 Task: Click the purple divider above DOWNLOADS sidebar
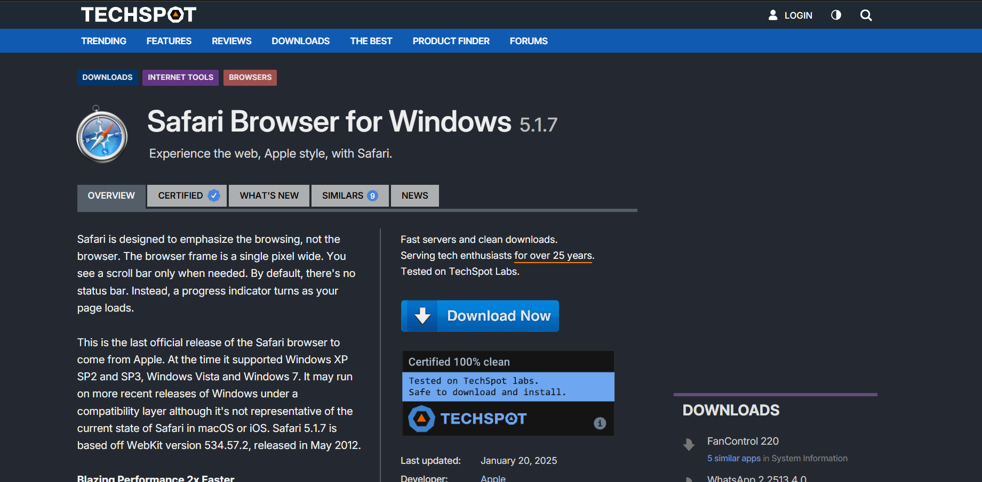(x=775, y=394)
